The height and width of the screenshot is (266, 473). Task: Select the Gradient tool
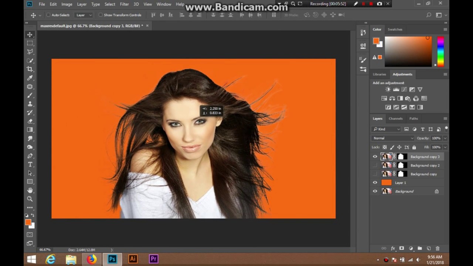(30, 130)
